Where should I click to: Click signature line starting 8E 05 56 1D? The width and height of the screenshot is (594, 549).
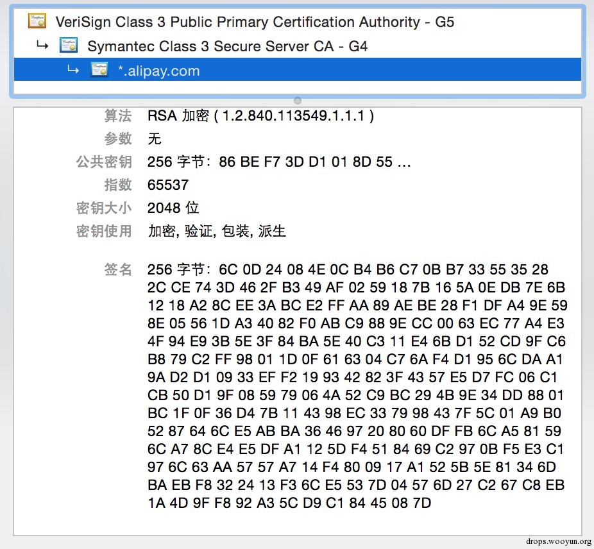point(356,324)
